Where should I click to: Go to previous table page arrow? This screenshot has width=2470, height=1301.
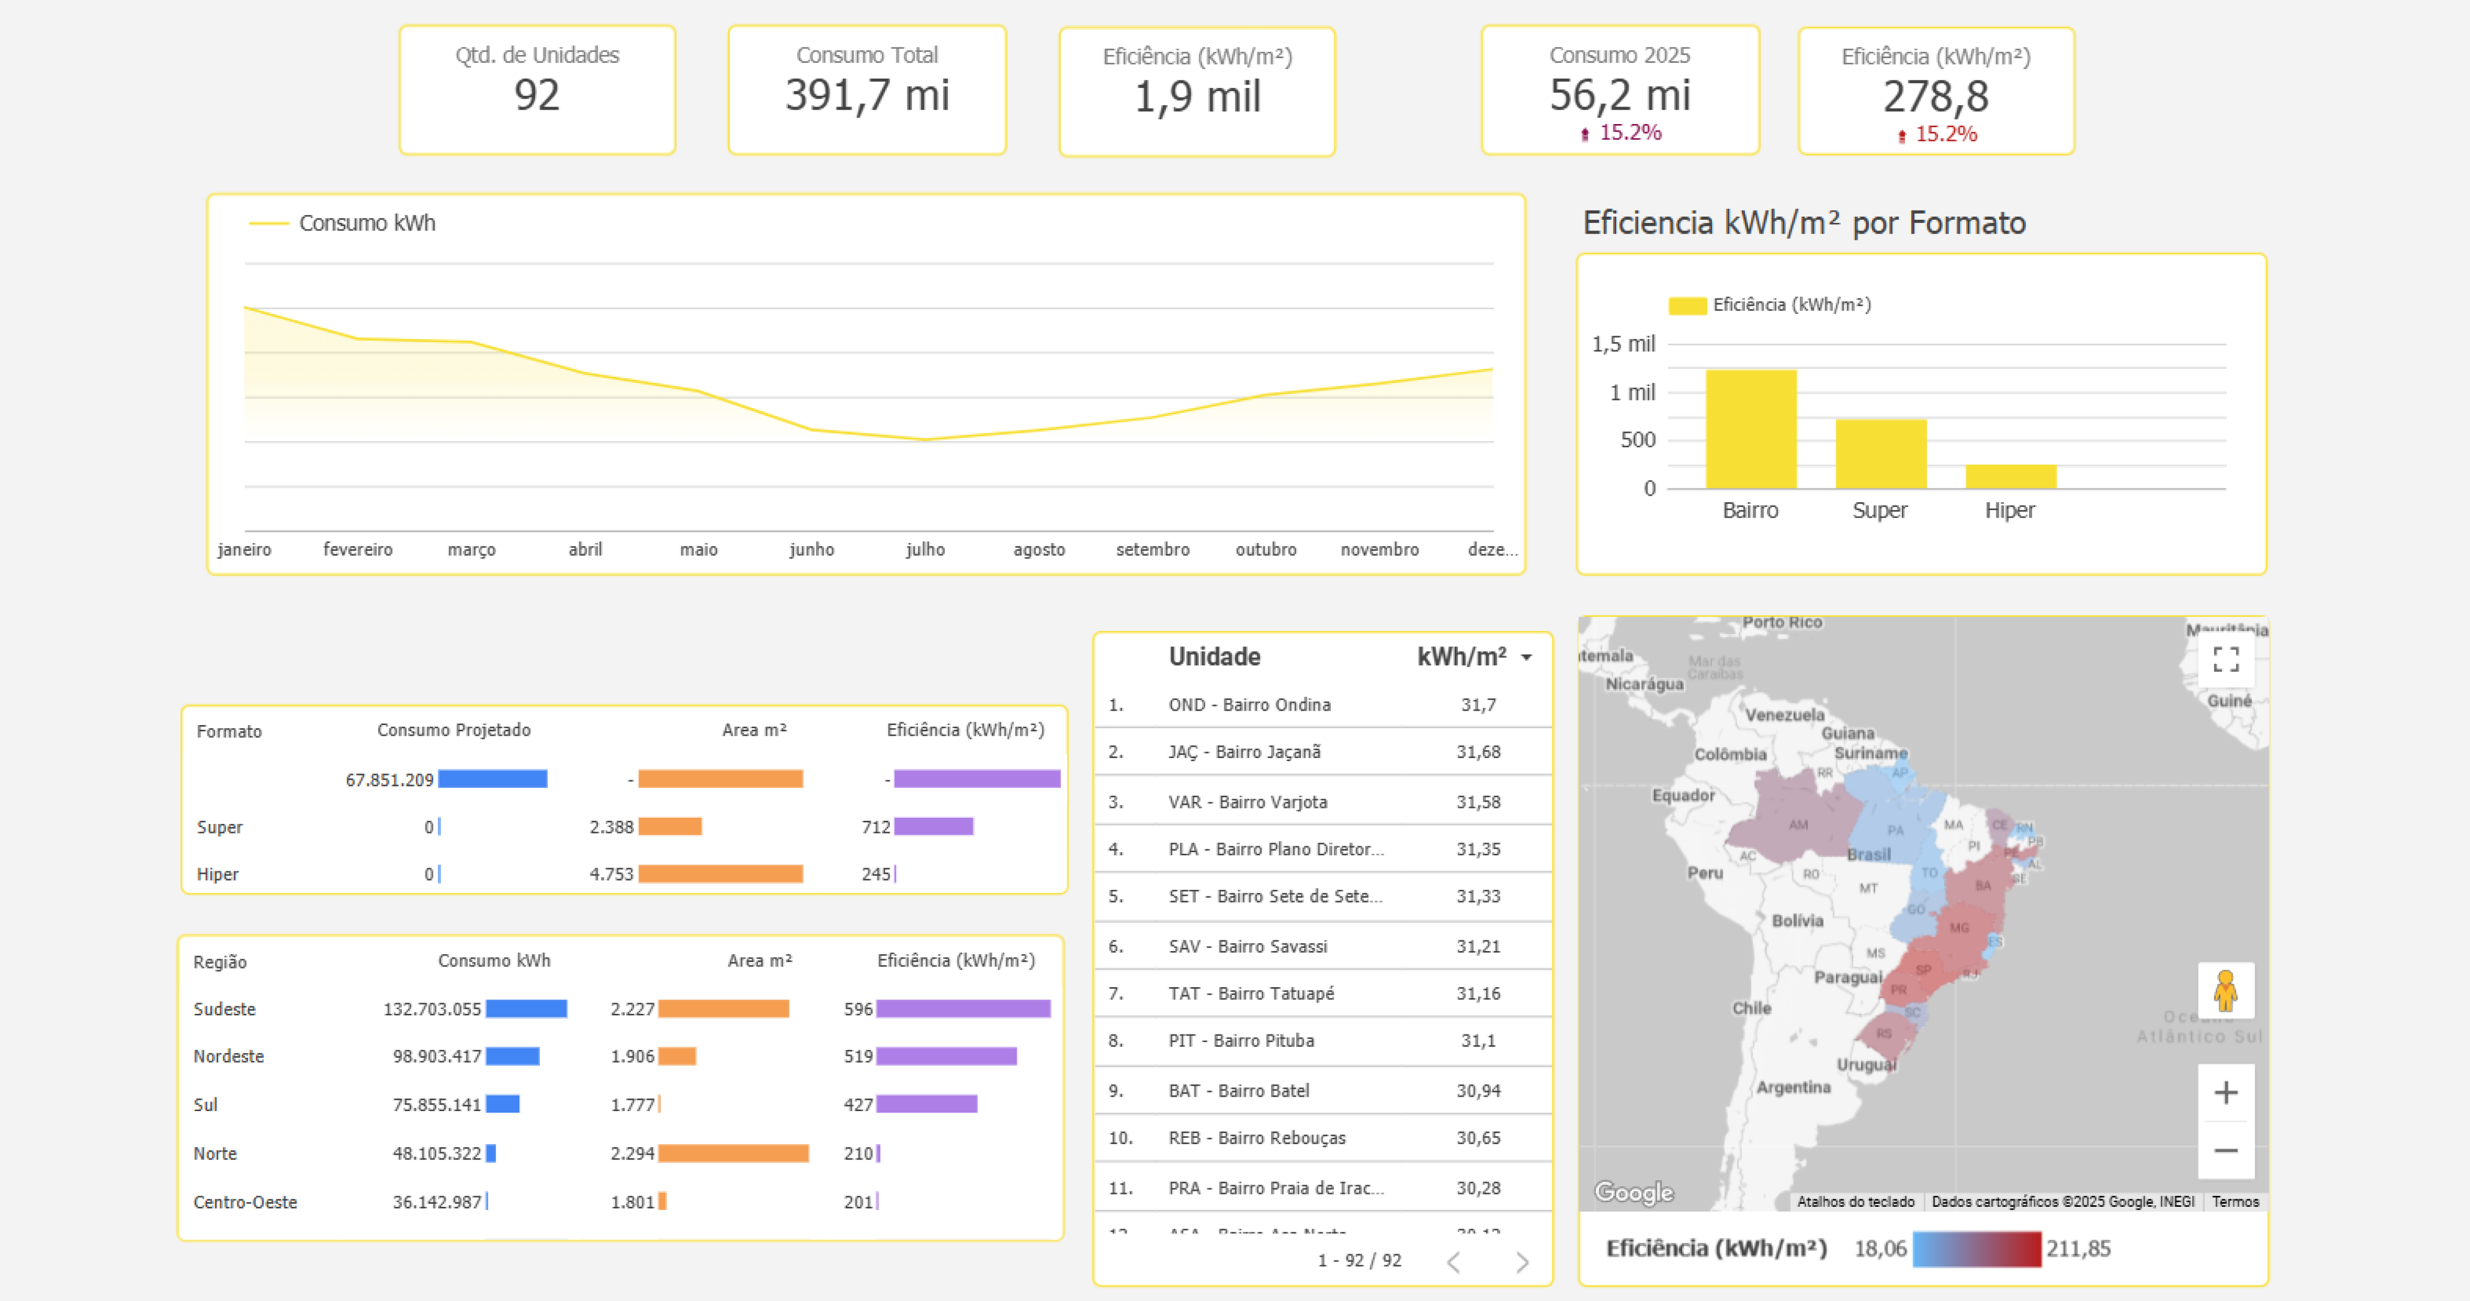1454,1262
